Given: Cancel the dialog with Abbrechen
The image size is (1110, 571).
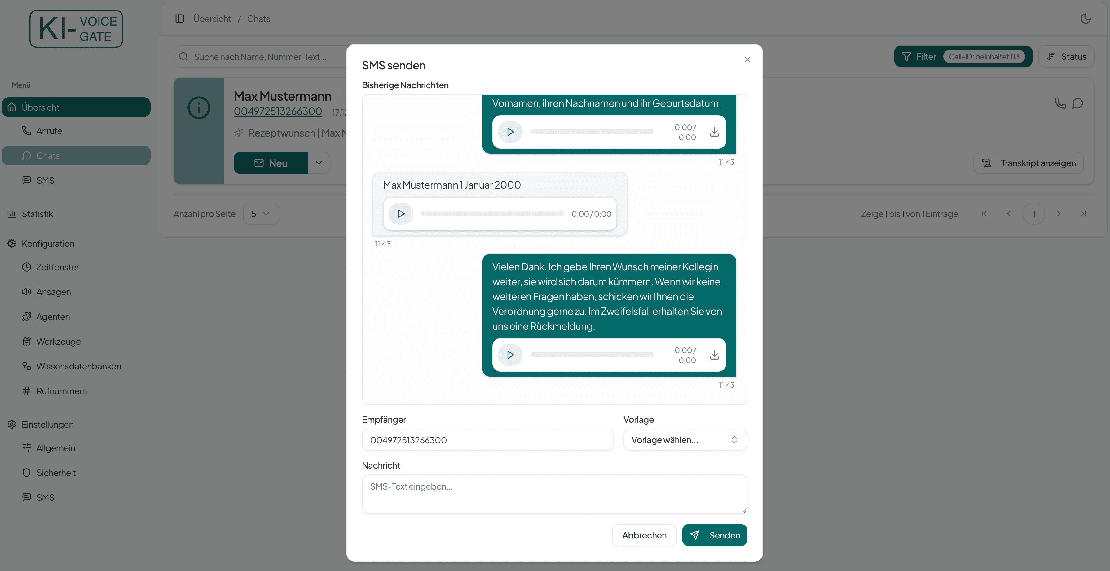Looking at the screenshot, I should point(644,535).
